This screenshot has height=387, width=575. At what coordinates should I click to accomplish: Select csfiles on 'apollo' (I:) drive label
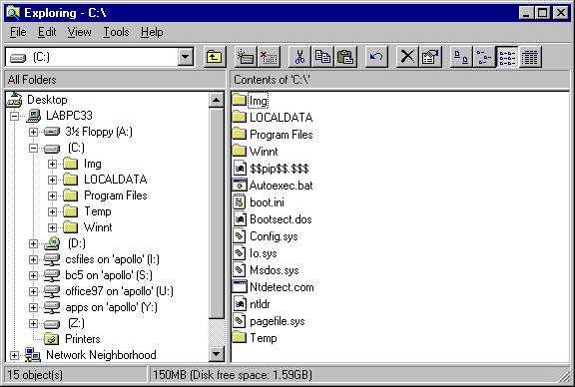(x=112, y=259)
